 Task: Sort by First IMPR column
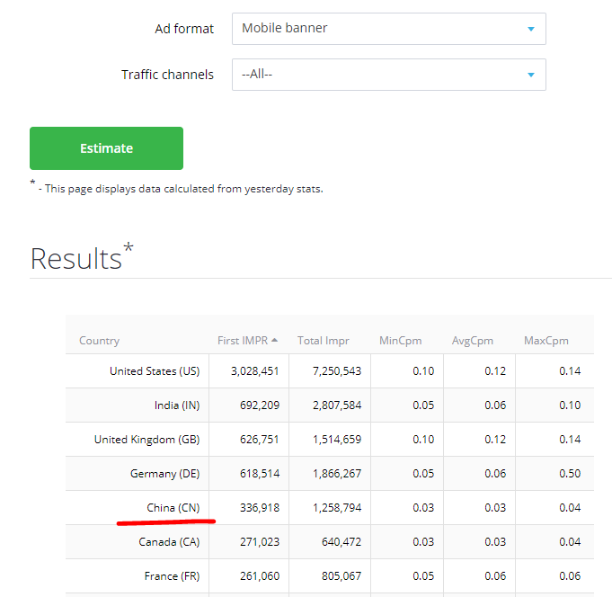(242, 341)
